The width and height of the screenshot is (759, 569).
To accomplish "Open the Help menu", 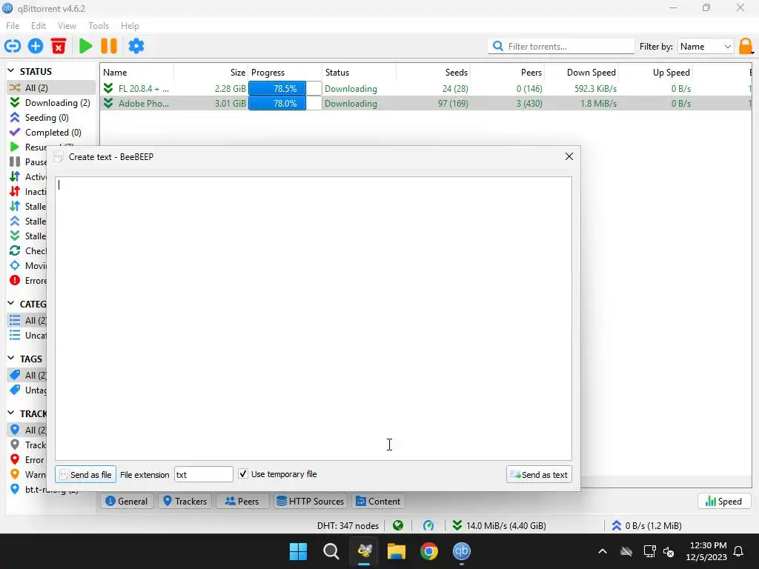I will tap(130, 26).
